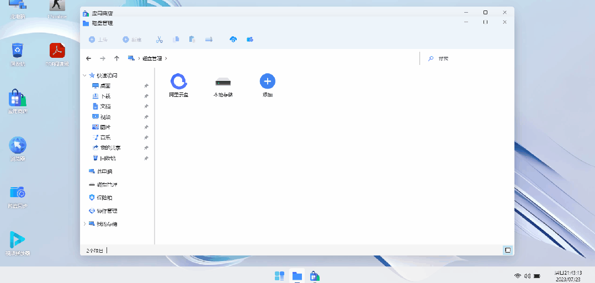Open 此电脑 desktop icon

pyautogui.click(x=18, y=9)
